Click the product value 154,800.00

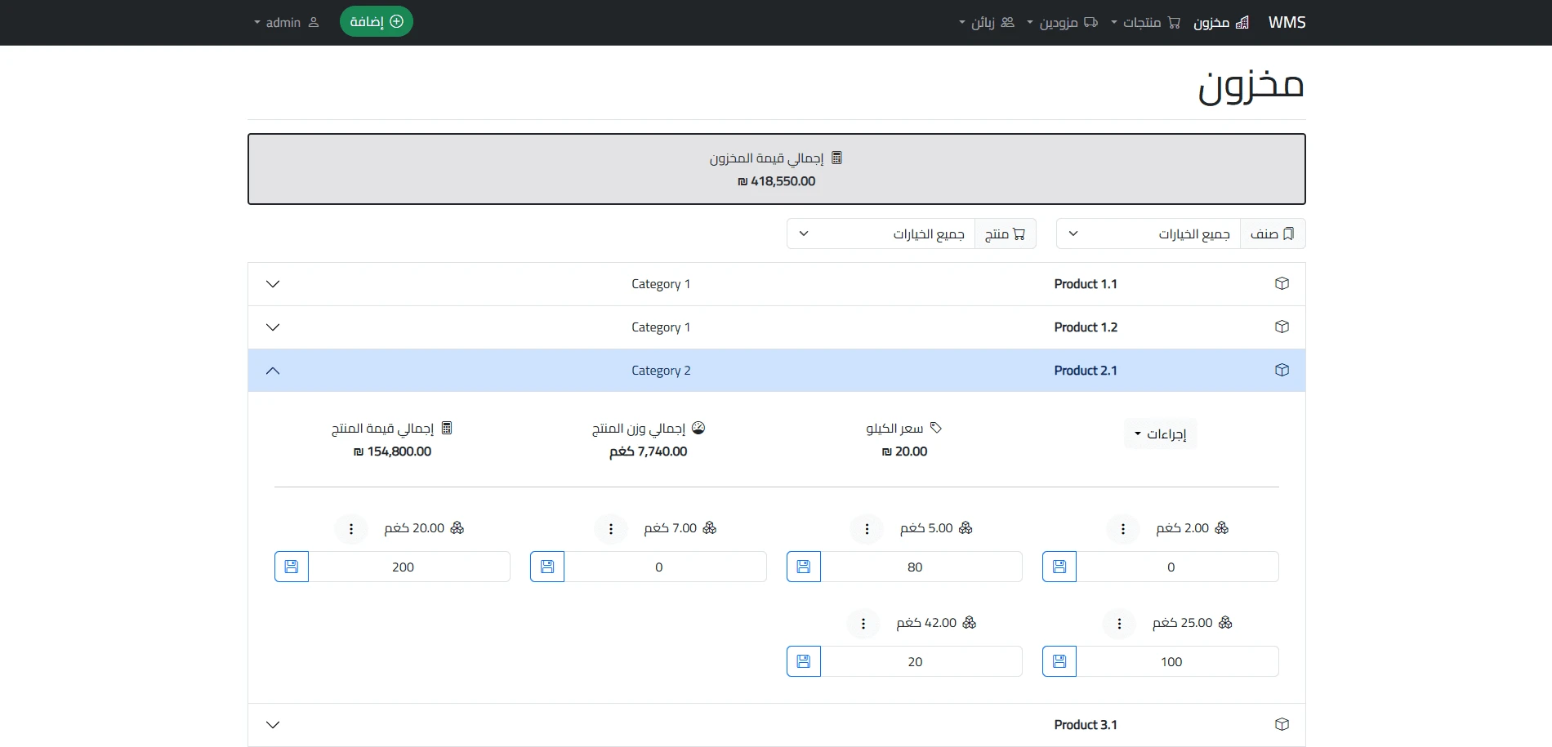tap(392, 451)
